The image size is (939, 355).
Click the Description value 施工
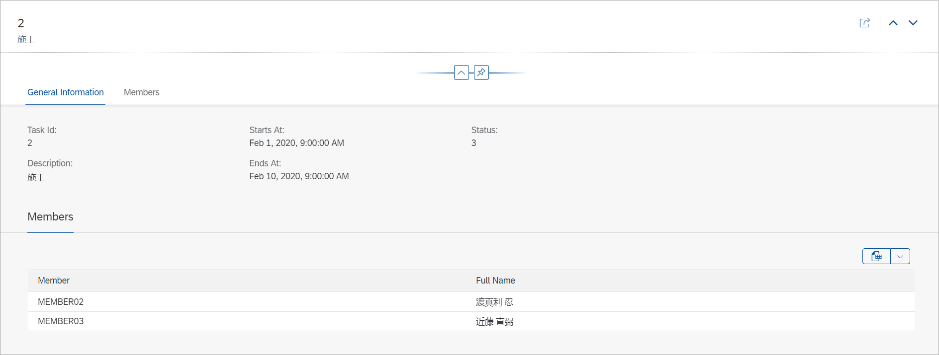[x=36, y=177]
